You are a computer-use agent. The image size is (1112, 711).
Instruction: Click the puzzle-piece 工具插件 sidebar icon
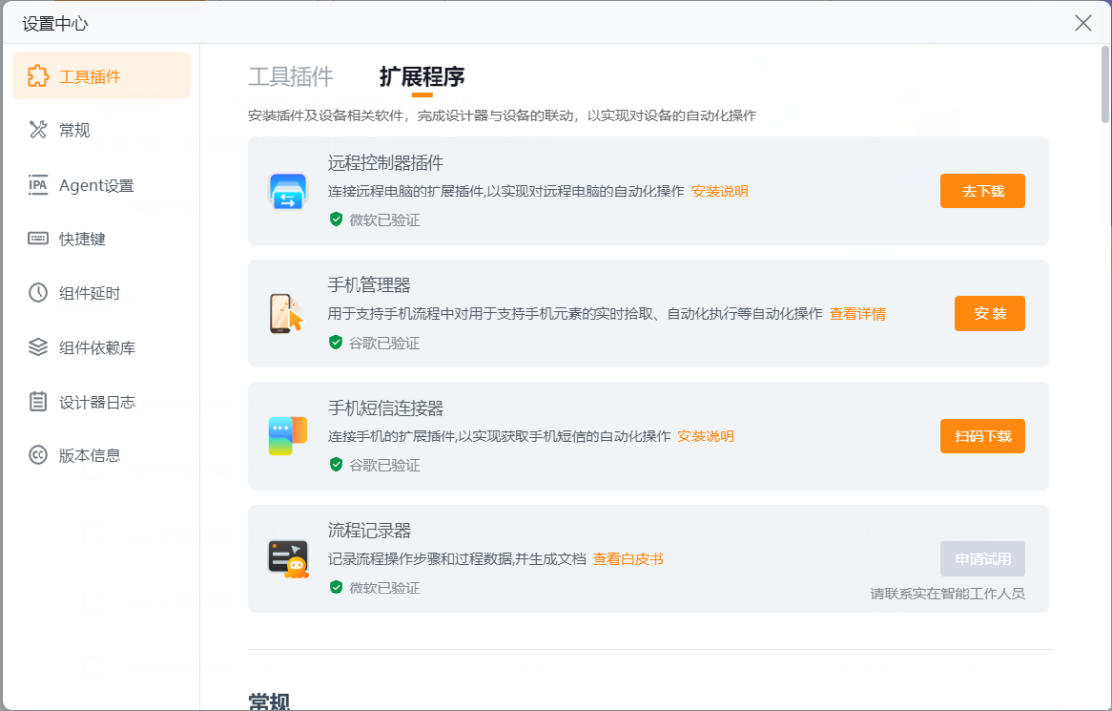[x=38, y=76]
